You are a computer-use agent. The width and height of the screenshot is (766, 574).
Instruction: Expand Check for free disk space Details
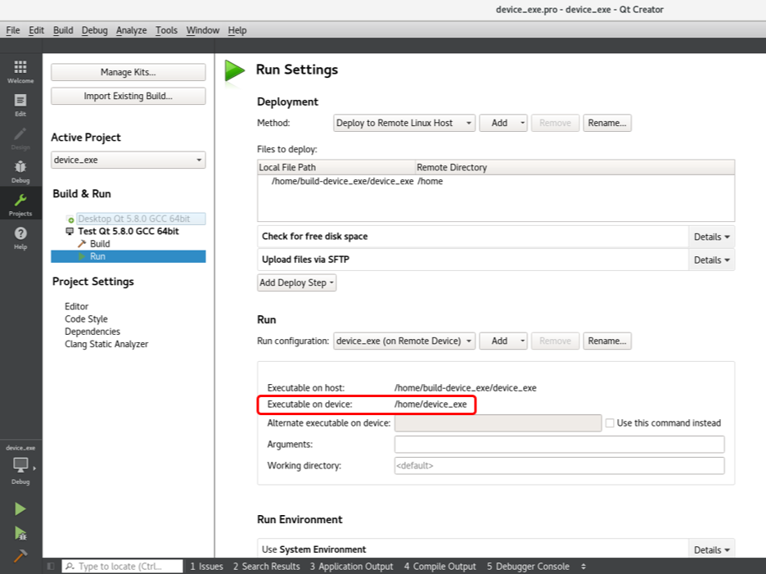point(711,237)
